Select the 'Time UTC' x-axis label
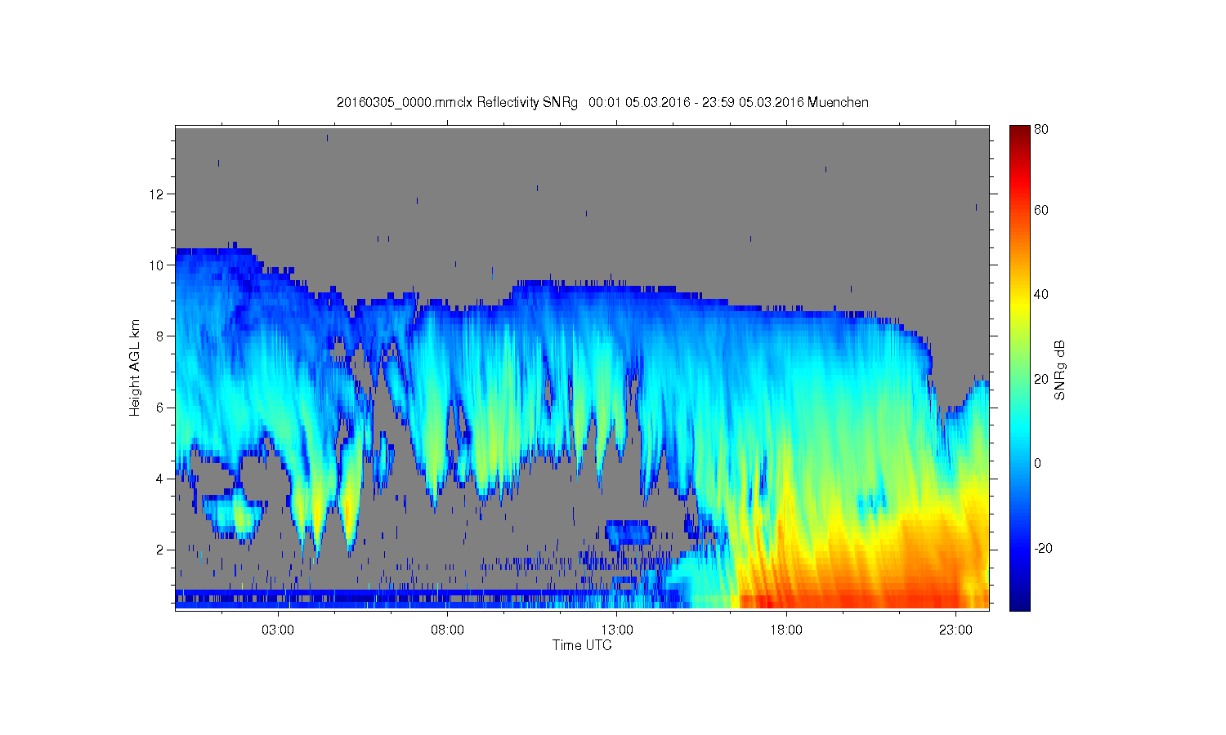The width and height of the screenshot is (1226, 735). (582, 645)
